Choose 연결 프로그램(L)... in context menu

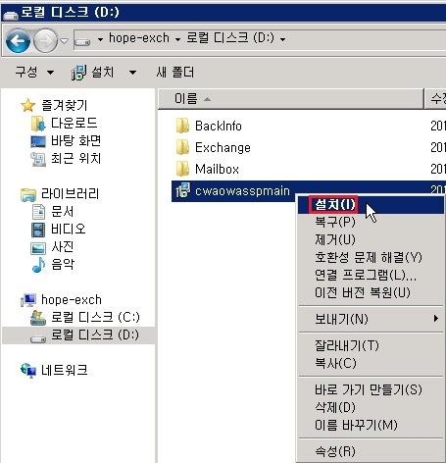coord(371,276)
